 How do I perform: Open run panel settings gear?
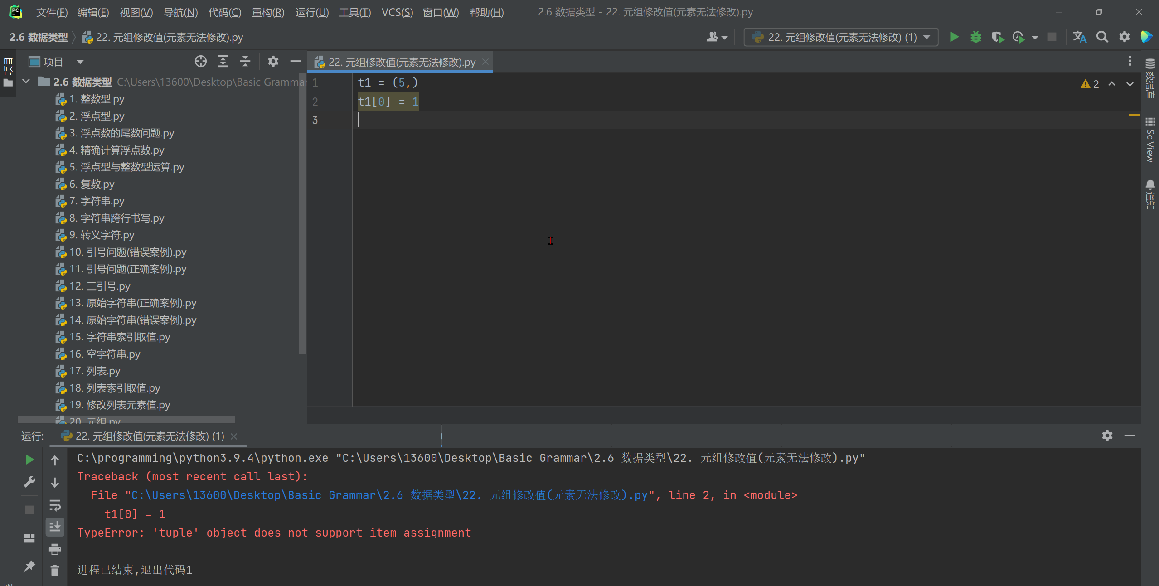pos(1107,436)
